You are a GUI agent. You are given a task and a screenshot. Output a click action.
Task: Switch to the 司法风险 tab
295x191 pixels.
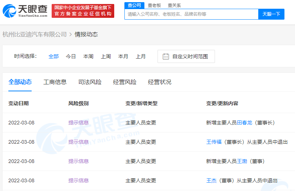90,82
